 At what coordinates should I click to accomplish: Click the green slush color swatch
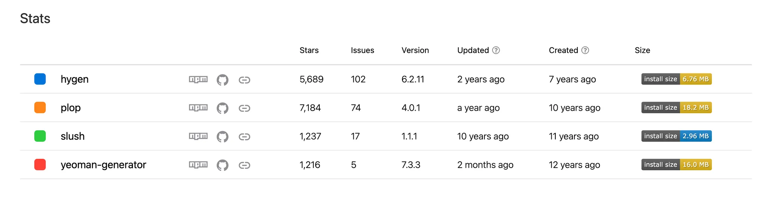pos(40,136)
